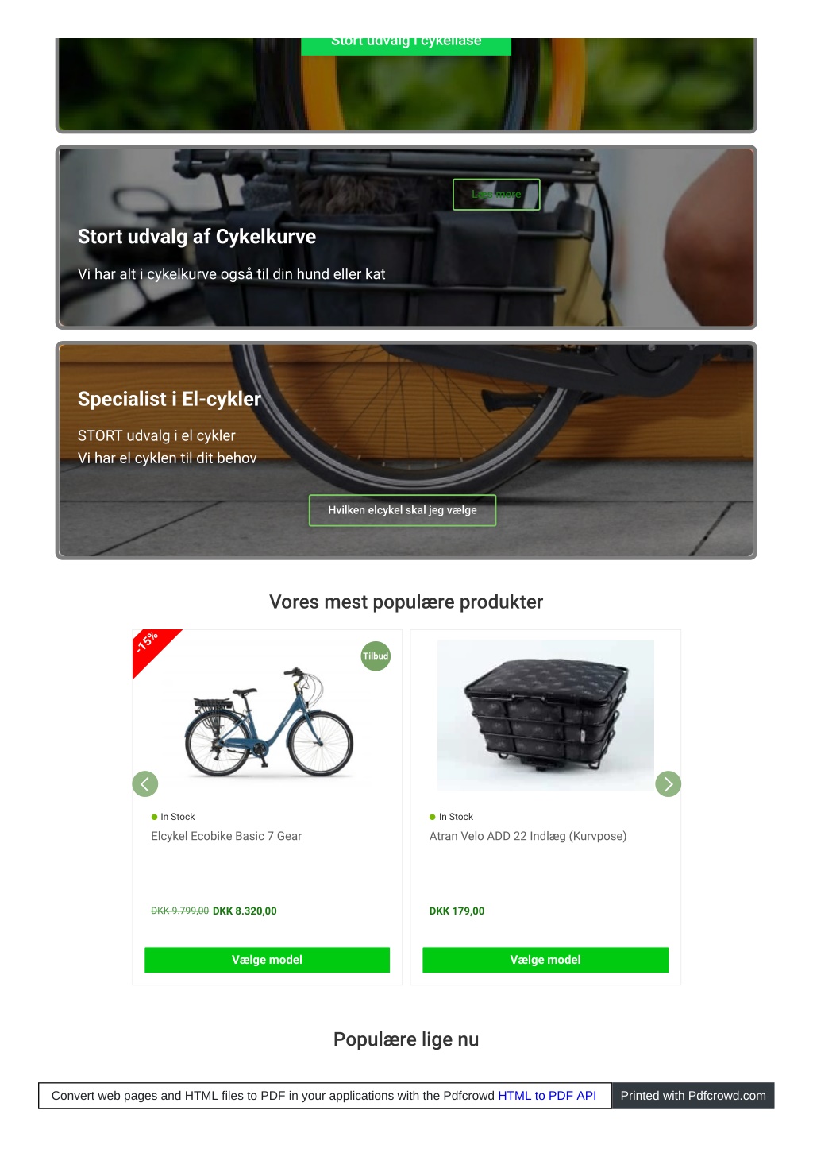Click the Stort udvalg af Cykelkurve heading
This screenshot has width=813, height=1149.
[x=197, y=237]
